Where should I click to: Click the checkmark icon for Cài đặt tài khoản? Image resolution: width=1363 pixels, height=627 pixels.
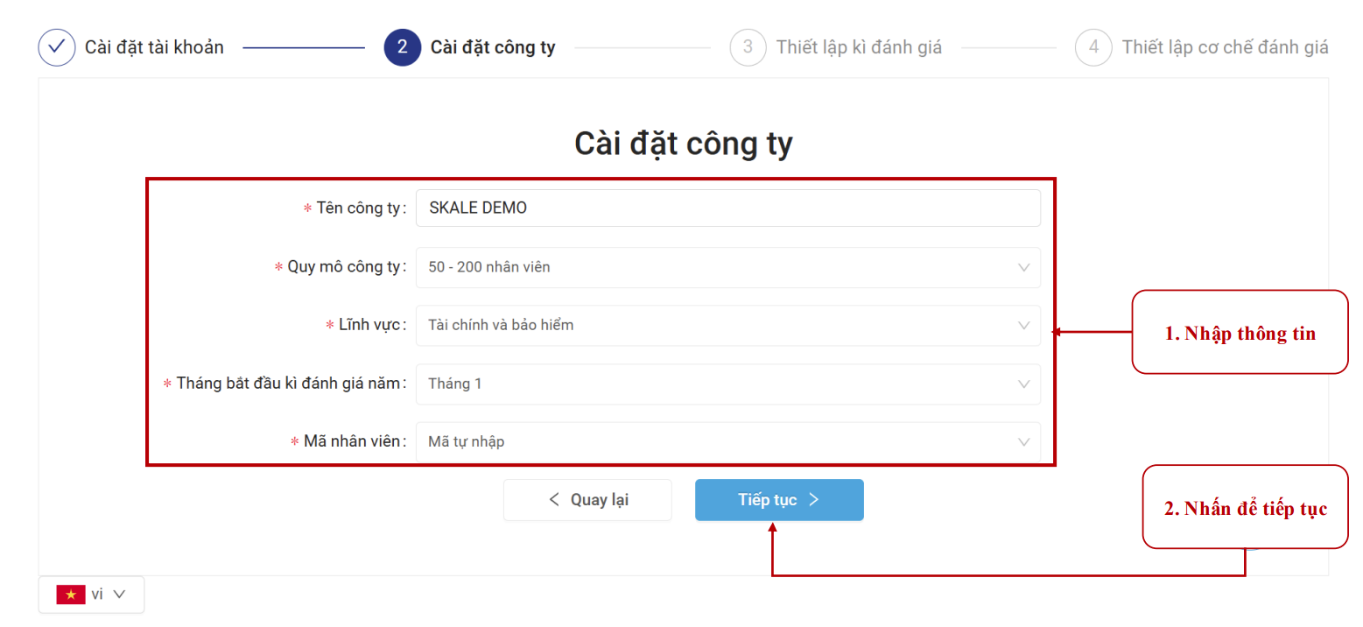tap(57, 47)
